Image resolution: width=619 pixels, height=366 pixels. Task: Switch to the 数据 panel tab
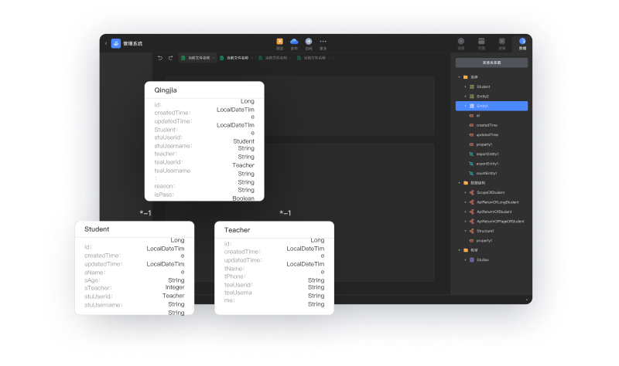[522, 43]
